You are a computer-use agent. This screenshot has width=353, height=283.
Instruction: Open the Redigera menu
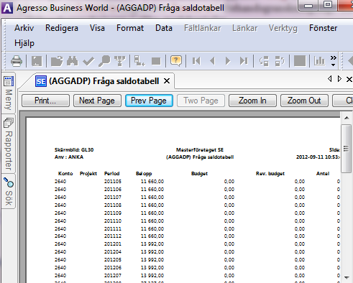(62, 28)
